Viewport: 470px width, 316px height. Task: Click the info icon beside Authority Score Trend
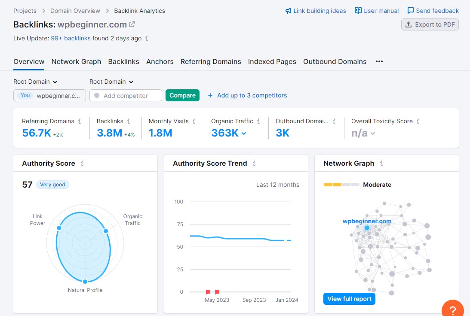pyautogui.click(x=254, y=163)
